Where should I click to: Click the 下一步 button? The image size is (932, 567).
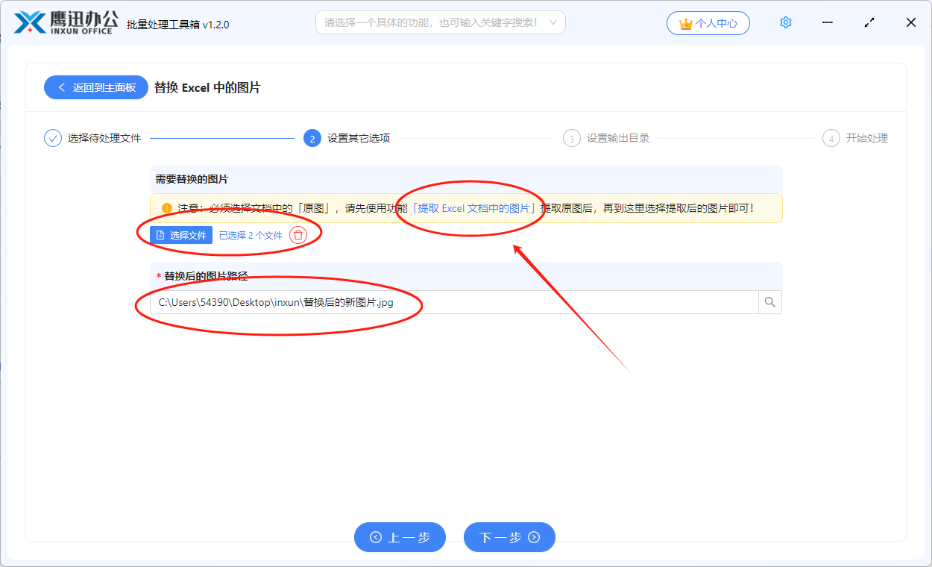[x=509, y=537]
